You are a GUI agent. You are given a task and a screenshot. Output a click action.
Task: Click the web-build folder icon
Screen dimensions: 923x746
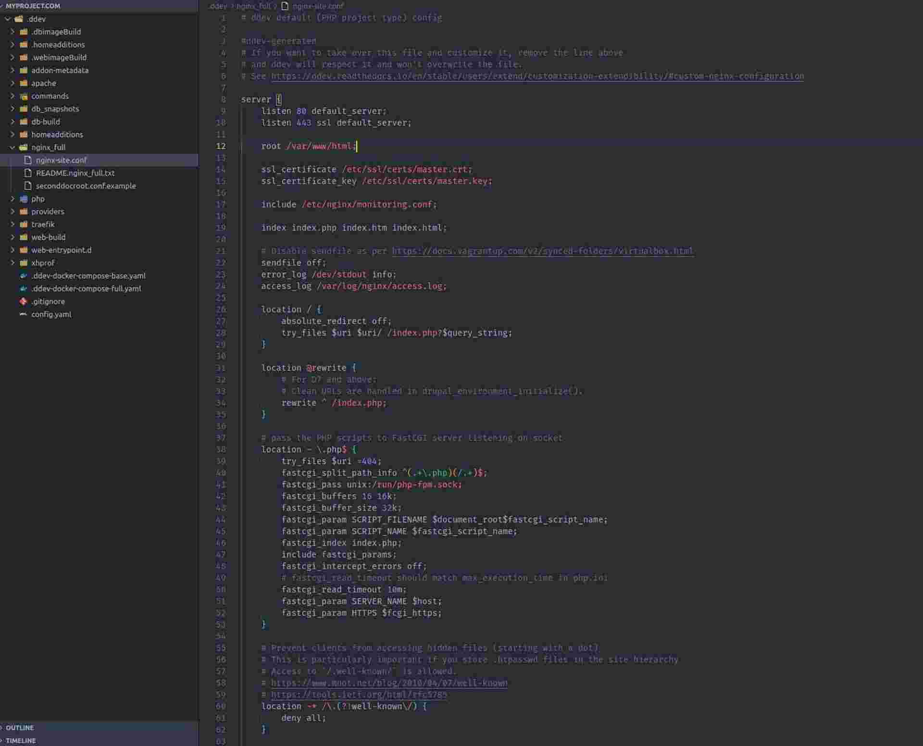pyautogui.click(x=24, y=237)
